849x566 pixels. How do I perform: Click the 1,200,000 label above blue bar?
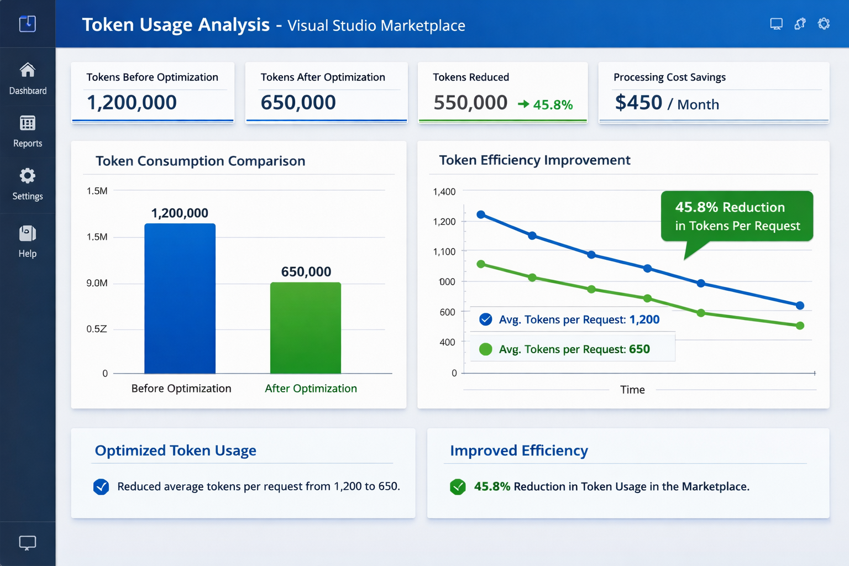click(x=180, y=213)
